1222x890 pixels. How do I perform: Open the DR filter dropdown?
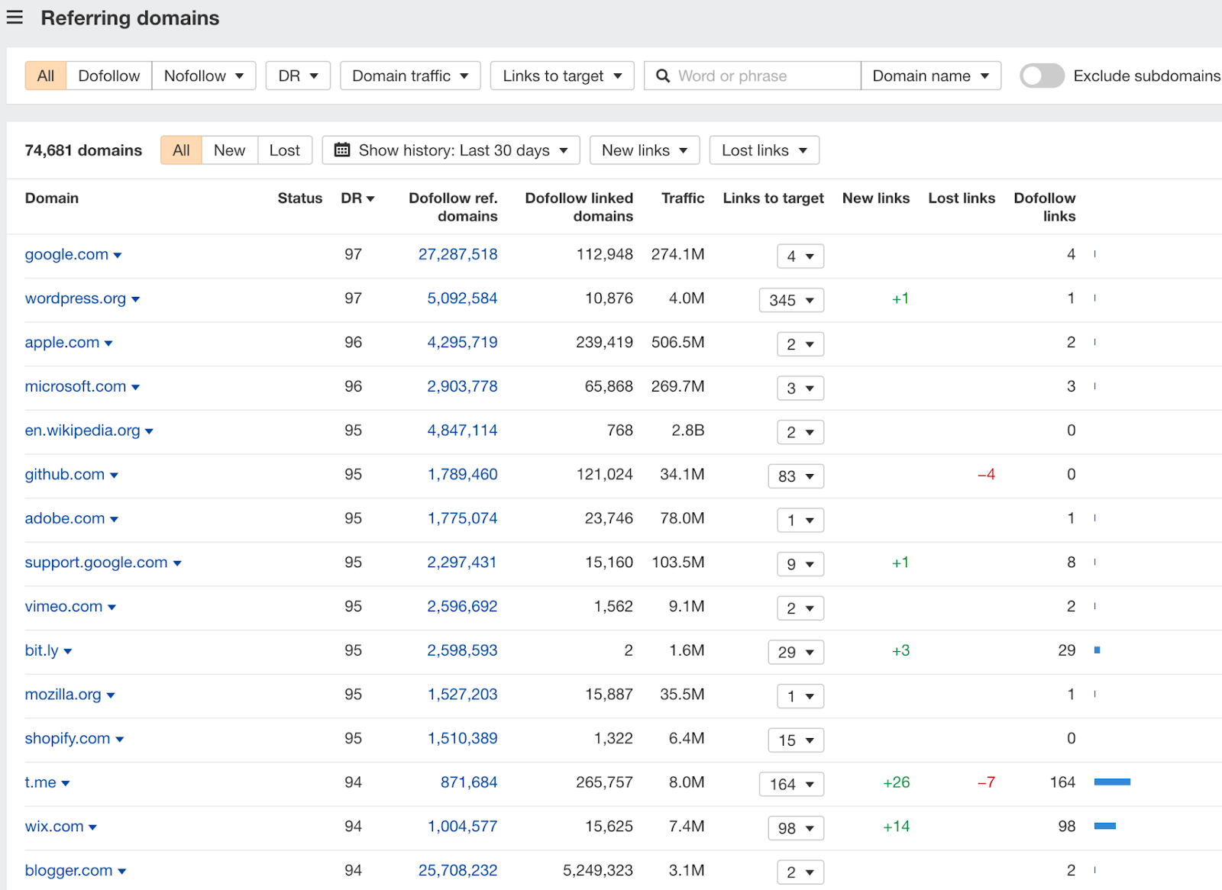coord(298,76)
